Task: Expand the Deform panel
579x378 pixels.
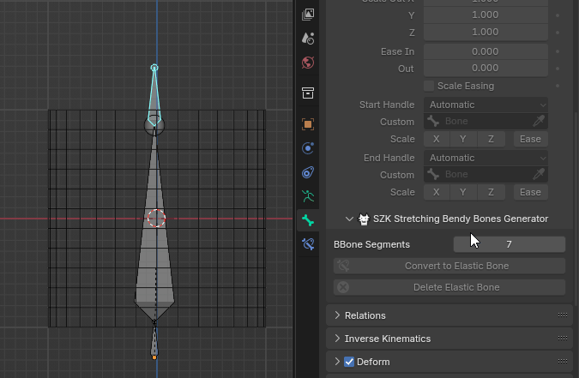Action: (337, 362)
